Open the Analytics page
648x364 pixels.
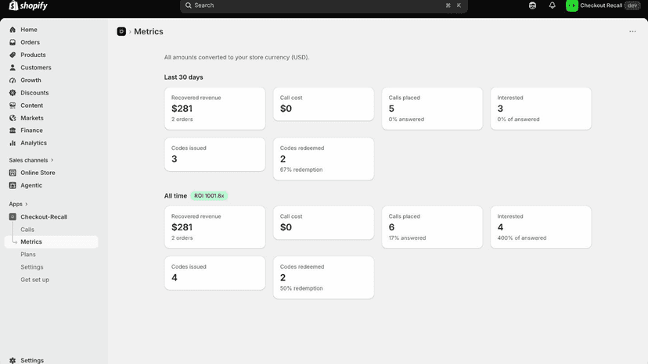[x=34, y=143]
